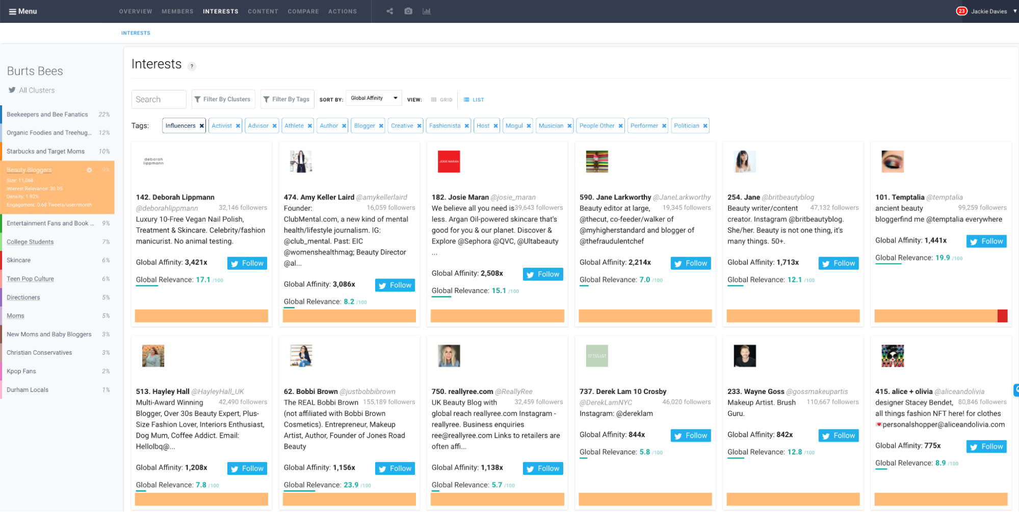1019x512 pixels.
Task: Follow Derek Lam 10 Crosby
Action: click(x=691, y=436)
